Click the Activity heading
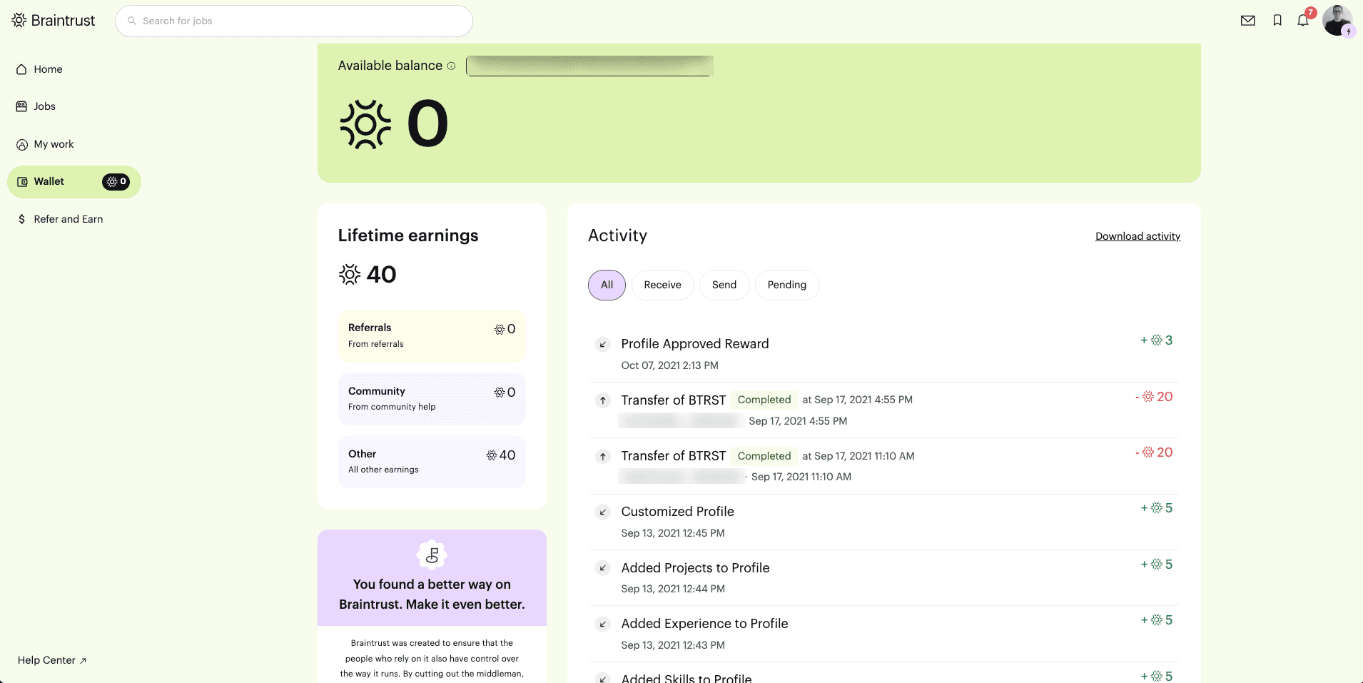Viewport: 1363px width, 683px height. click(x=617, y=236)
